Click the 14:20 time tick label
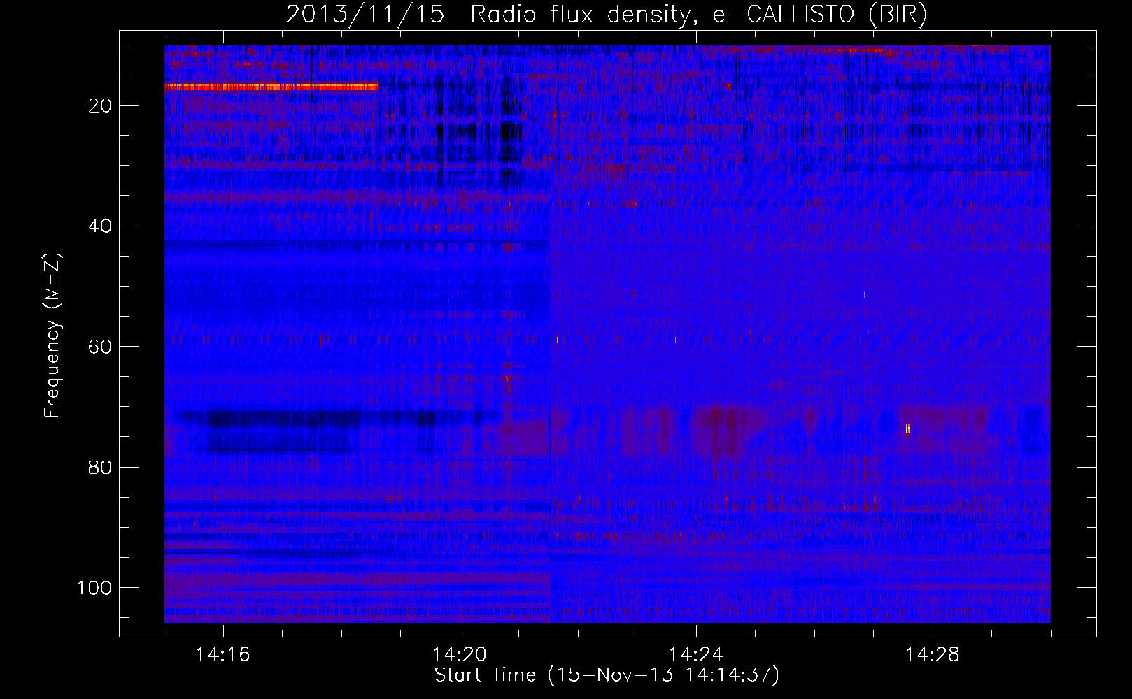This screenshot has width=1132, height=699. [460, 654]
